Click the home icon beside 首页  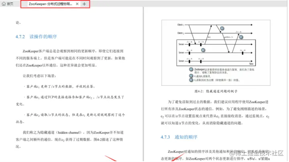coord(4,4)
